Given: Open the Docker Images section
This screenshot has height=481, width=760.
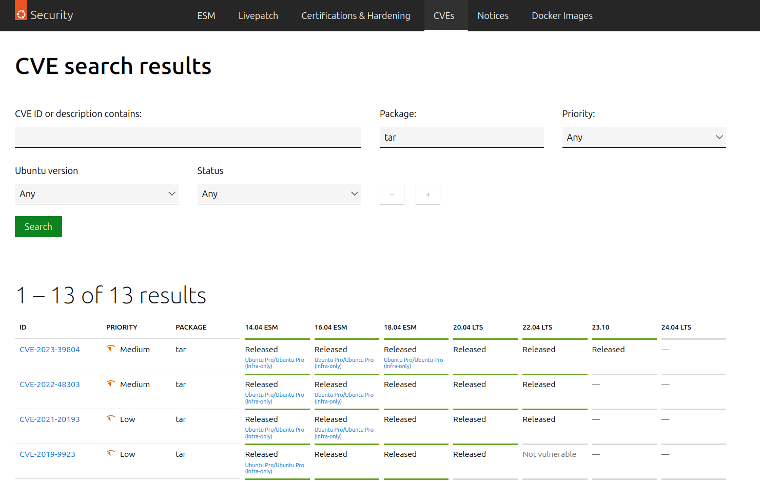Looking at the screenshot, I should point(562,16).
